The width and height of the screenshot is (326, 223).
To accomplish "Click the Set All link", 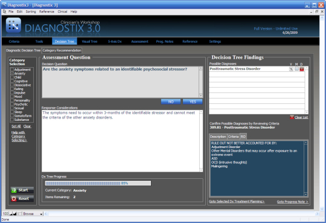I will tap(16, 126).
